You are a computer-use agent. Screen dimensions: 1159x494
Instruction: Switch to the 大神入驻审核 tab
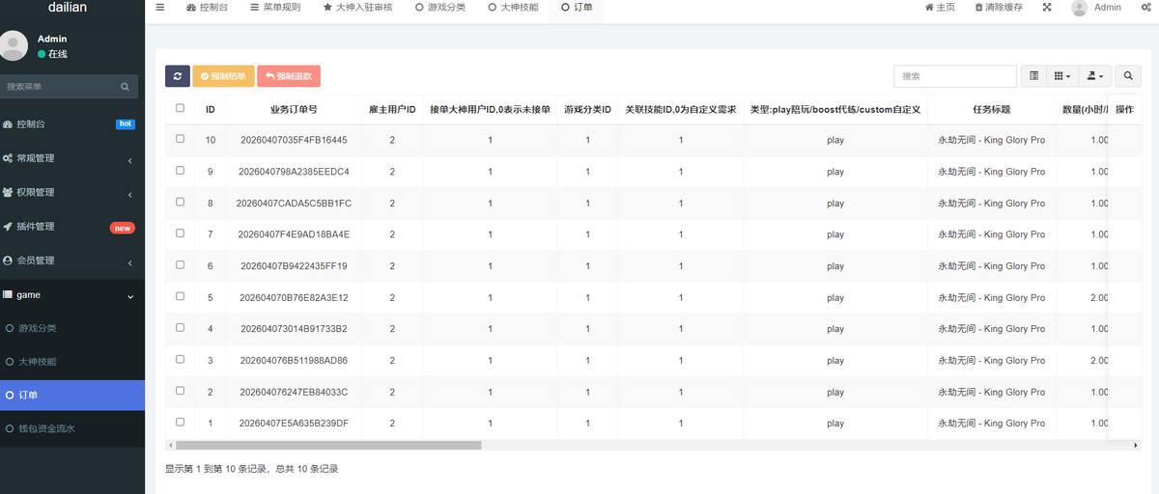coord(357,7)
